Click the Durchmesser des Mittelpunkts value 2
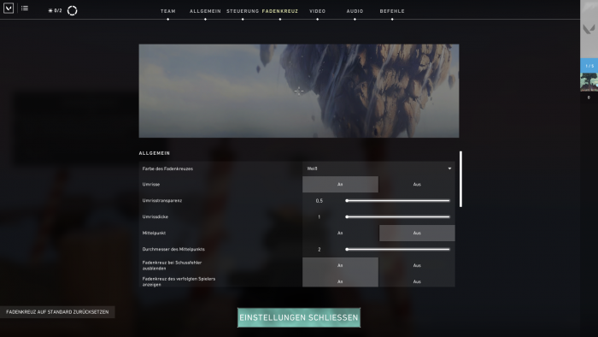 coord(320,249)
